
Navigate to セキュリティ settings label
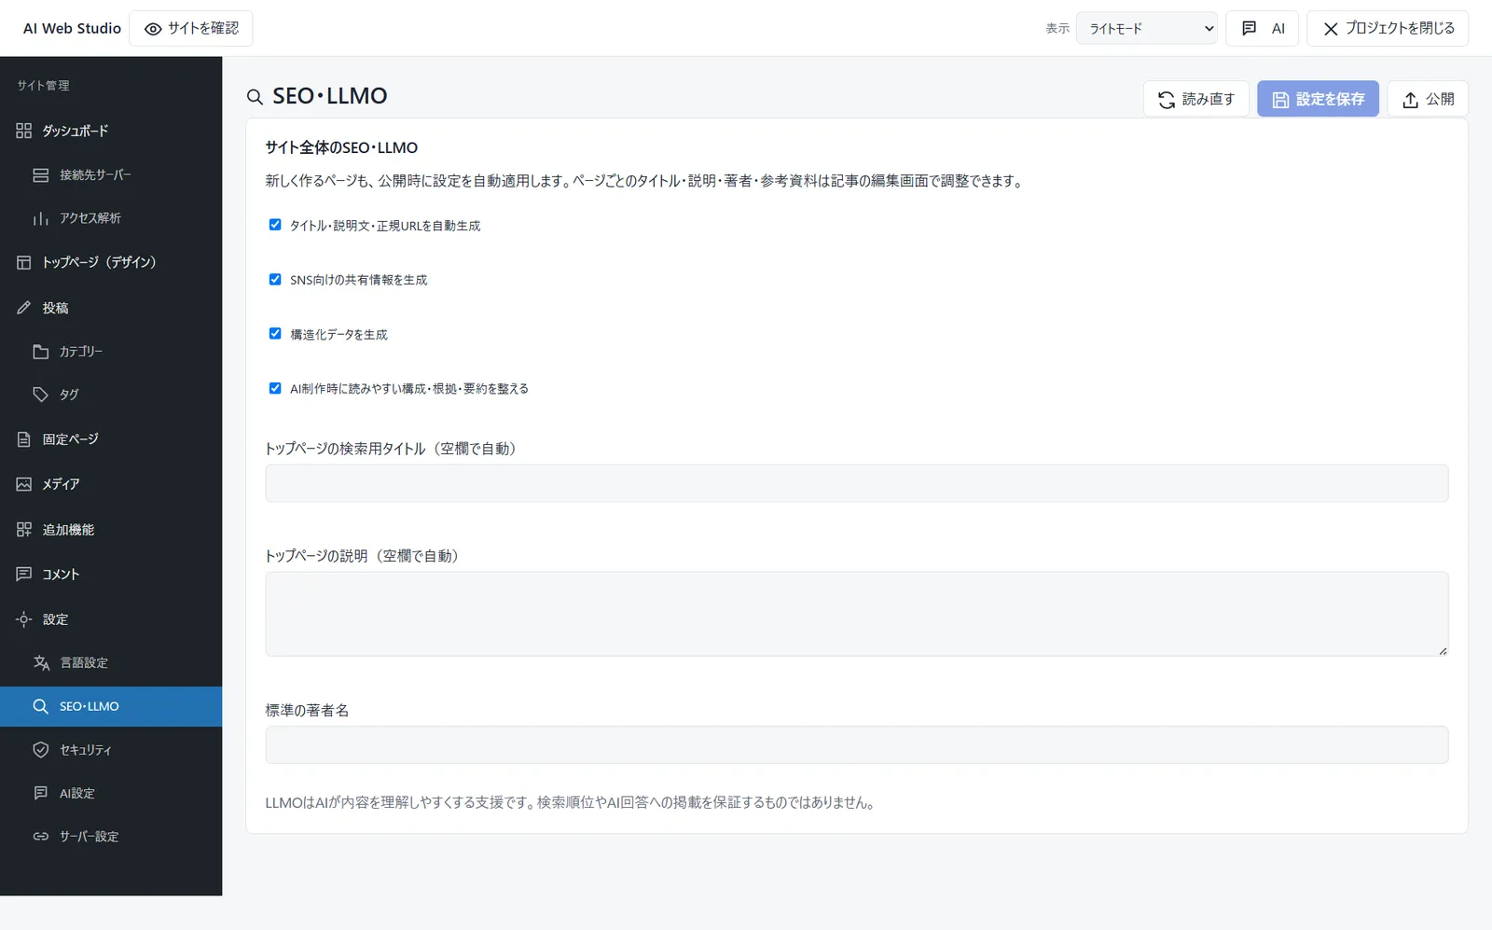(x=86, y=750)
